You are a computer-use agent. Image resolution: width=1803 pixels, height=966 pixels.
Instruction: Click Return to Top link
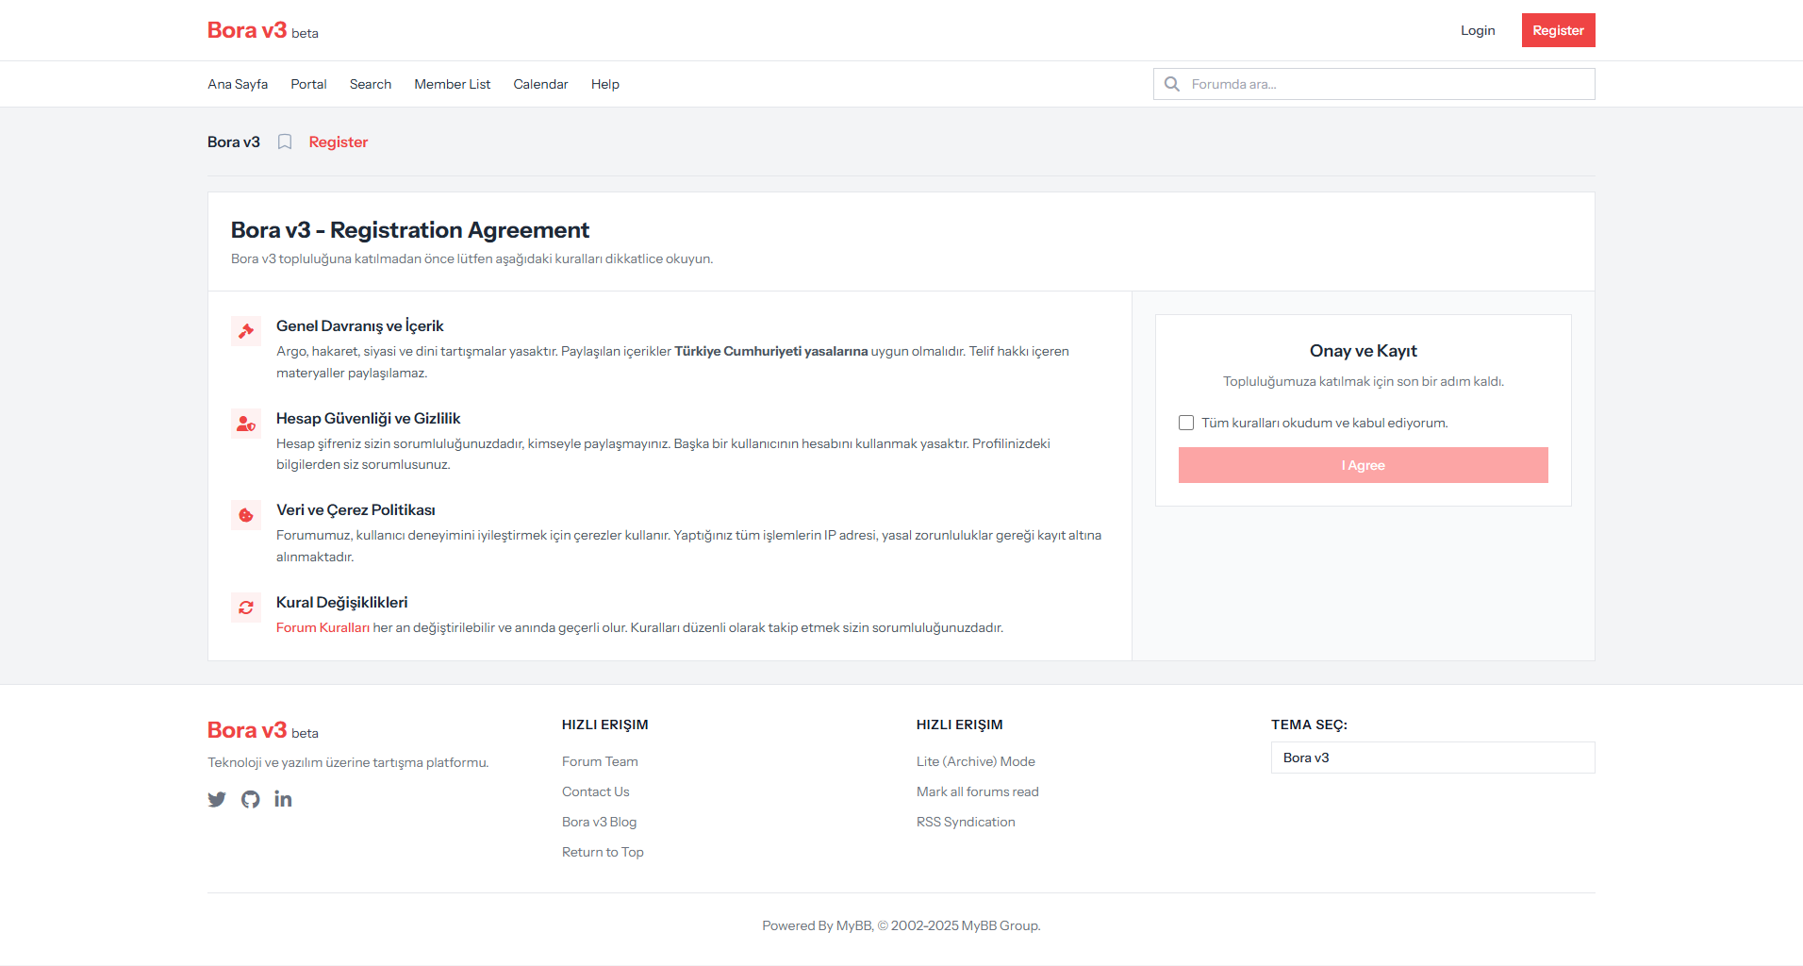pos(603,852)
